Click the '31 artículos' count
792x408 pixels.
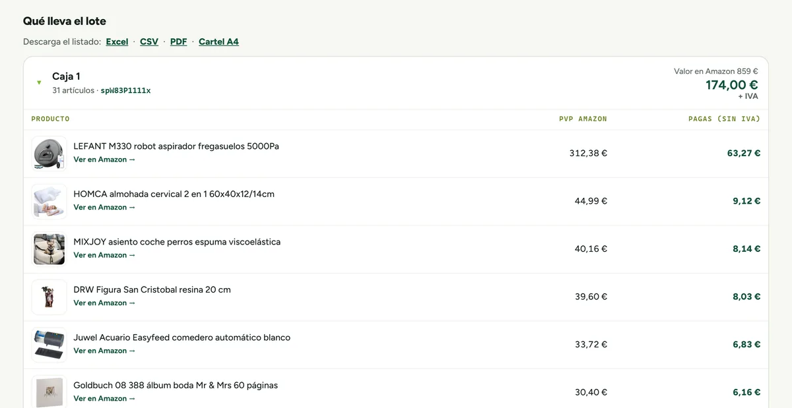coord(73,90)
